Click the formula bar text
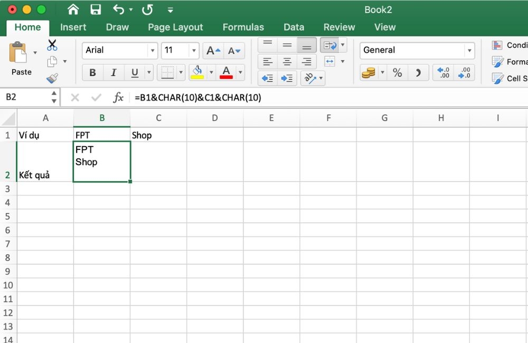This screenshot has height=343, width=528. tap(198, 98)
